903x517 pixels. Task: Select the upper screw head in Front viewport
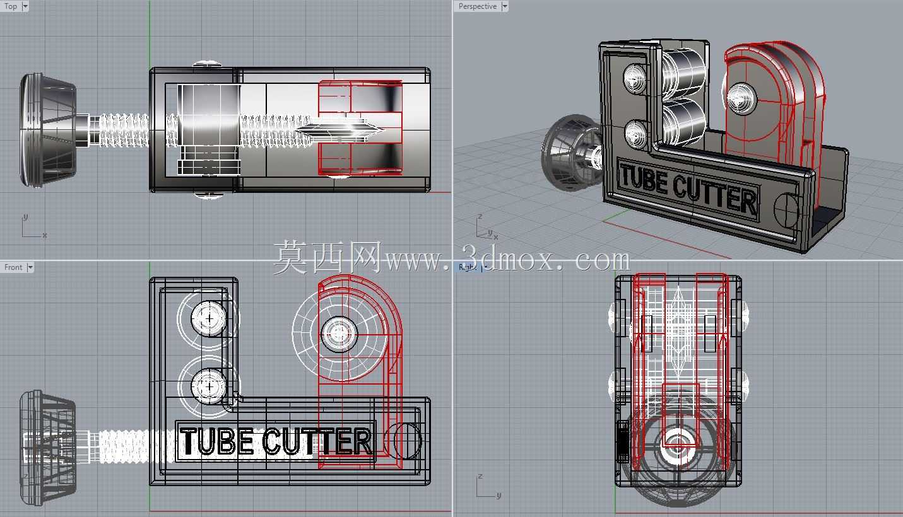[x=208, y=318]
